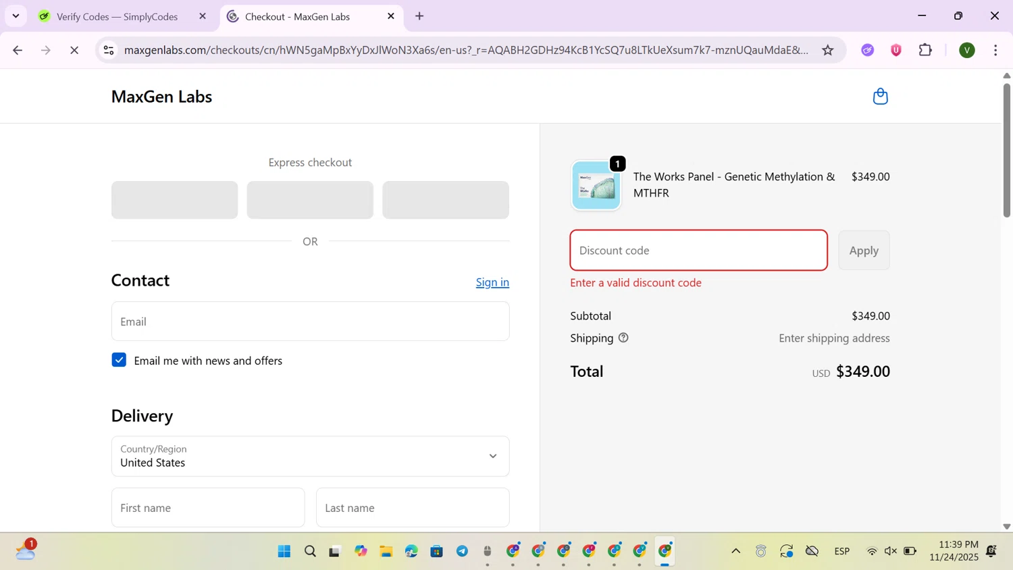1013x570 pixels.
Task: Click the 'Enter shipping address' text
Action: (x=834, y=338)
